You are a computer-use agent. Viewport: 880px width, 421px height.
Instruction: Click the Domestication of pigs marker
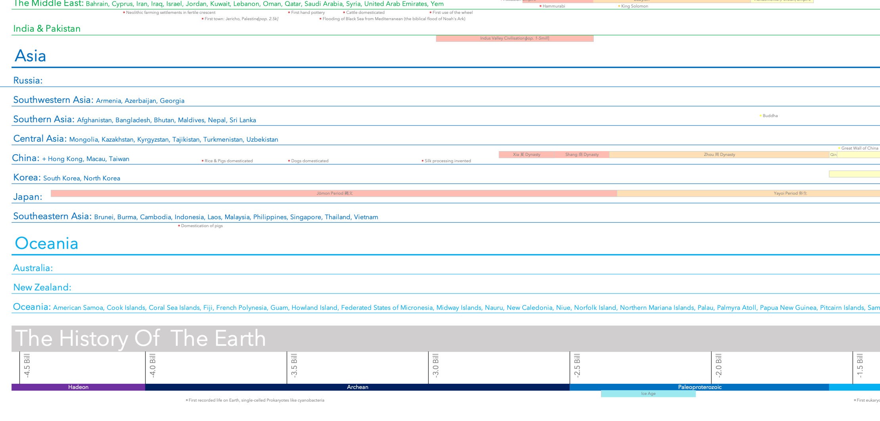[179, 226]
